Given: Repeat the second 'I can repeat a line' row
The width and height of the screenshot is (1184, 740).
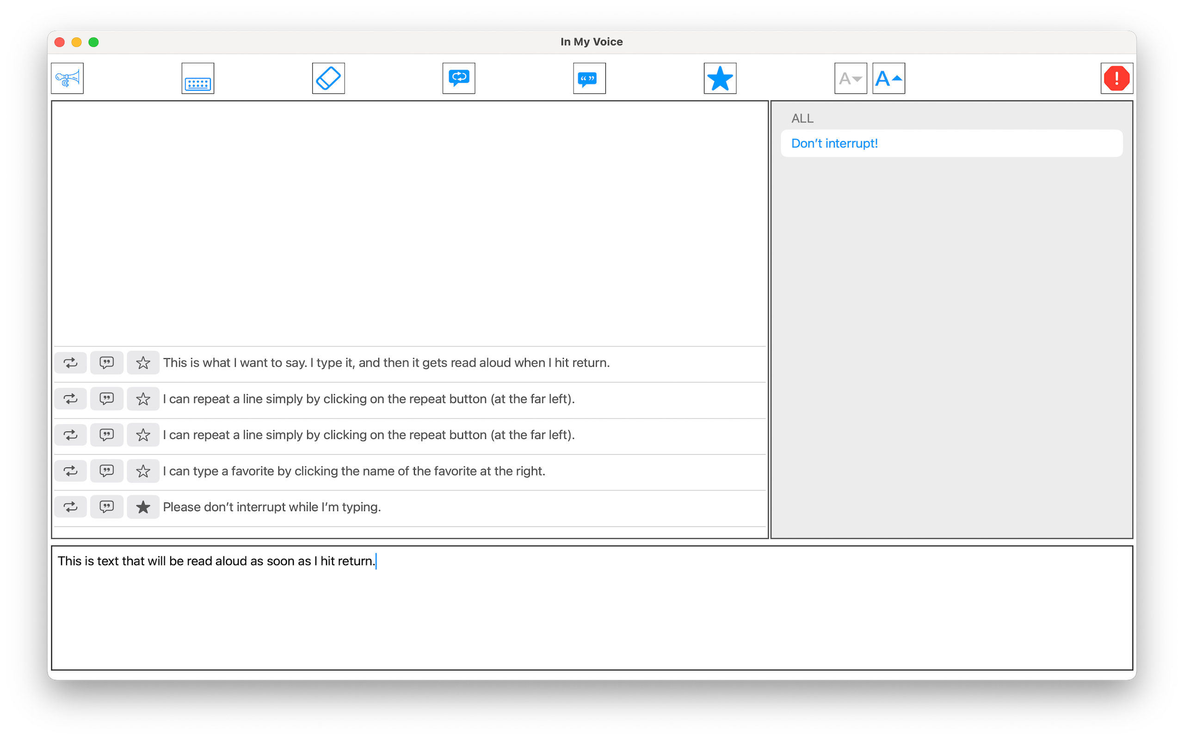Looking at the screenshot, I should point(70,435).
